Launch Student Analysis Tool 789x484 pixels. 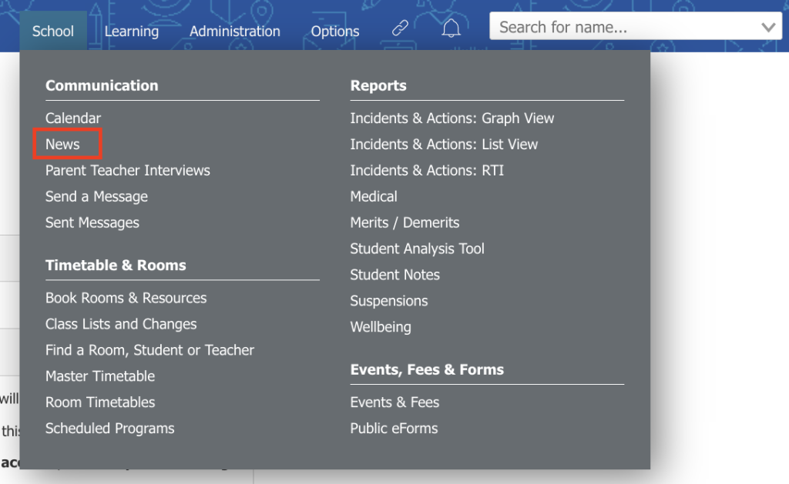(417, 249)
